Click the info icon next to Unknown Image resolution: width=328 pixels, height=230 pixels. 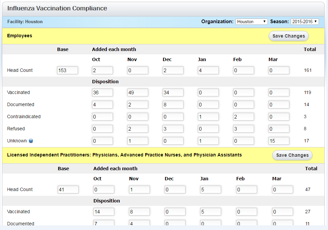point(31,141)
